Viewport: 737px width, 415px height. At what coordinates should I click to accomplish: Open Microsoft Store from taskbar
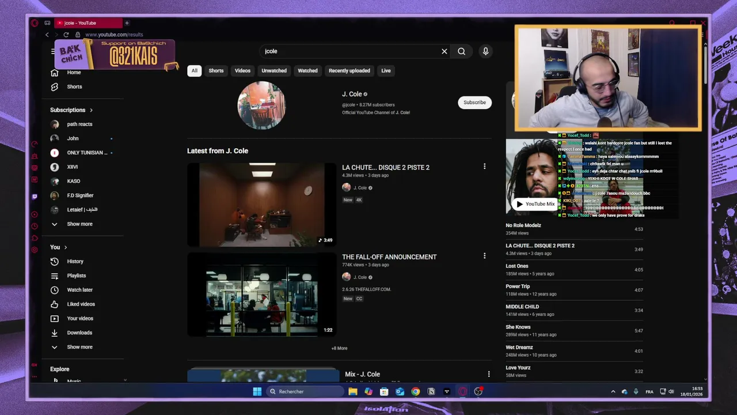(384, 391)
